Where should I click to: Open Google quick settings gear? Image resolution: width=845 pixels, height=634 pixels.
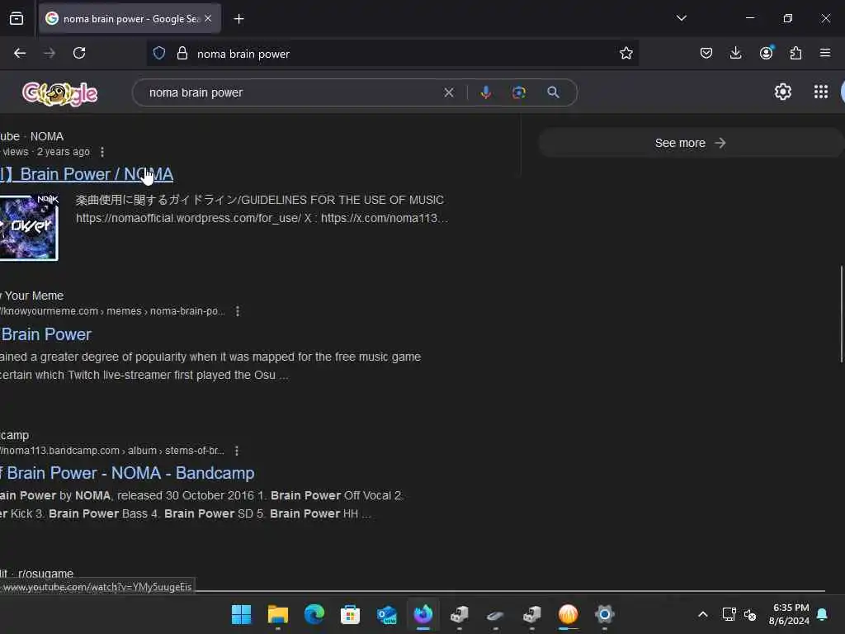pos(782,92)
